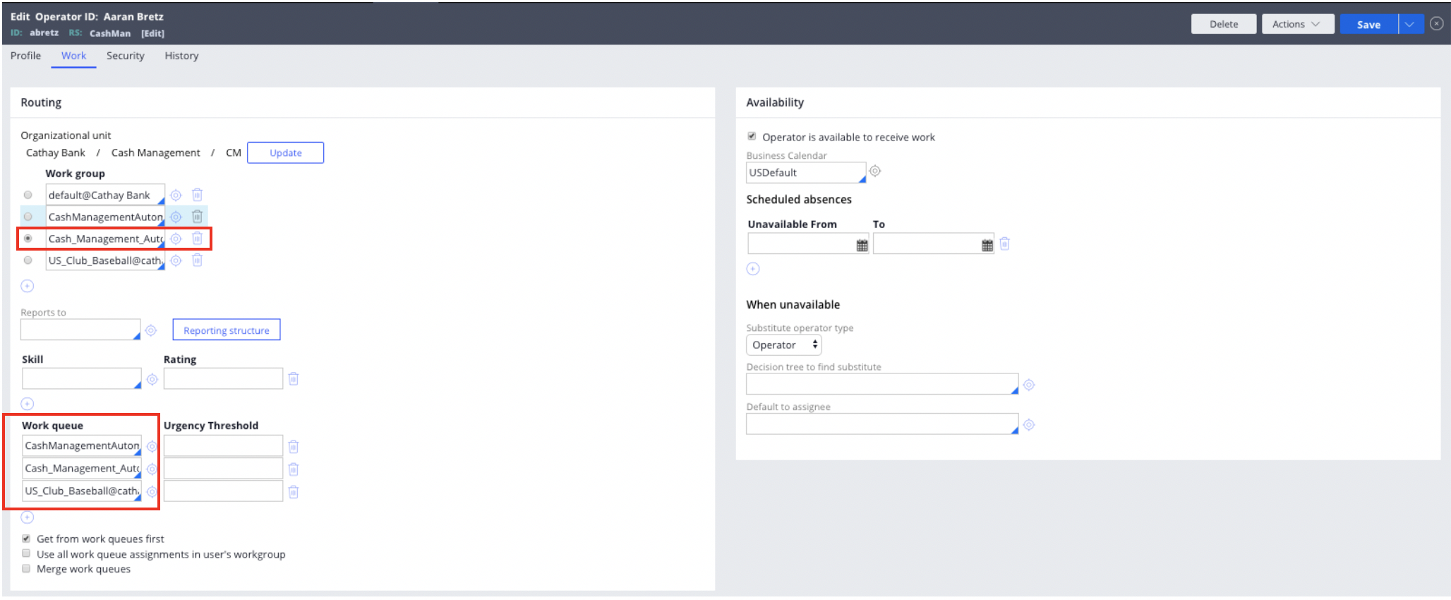Click the USDefault business calendar field

pyautogui.click(x=806, y=172)
